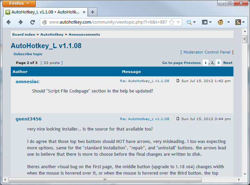Go to the Previous page
250x185 pixels.
pyautogui.click(x=192, y=63)
